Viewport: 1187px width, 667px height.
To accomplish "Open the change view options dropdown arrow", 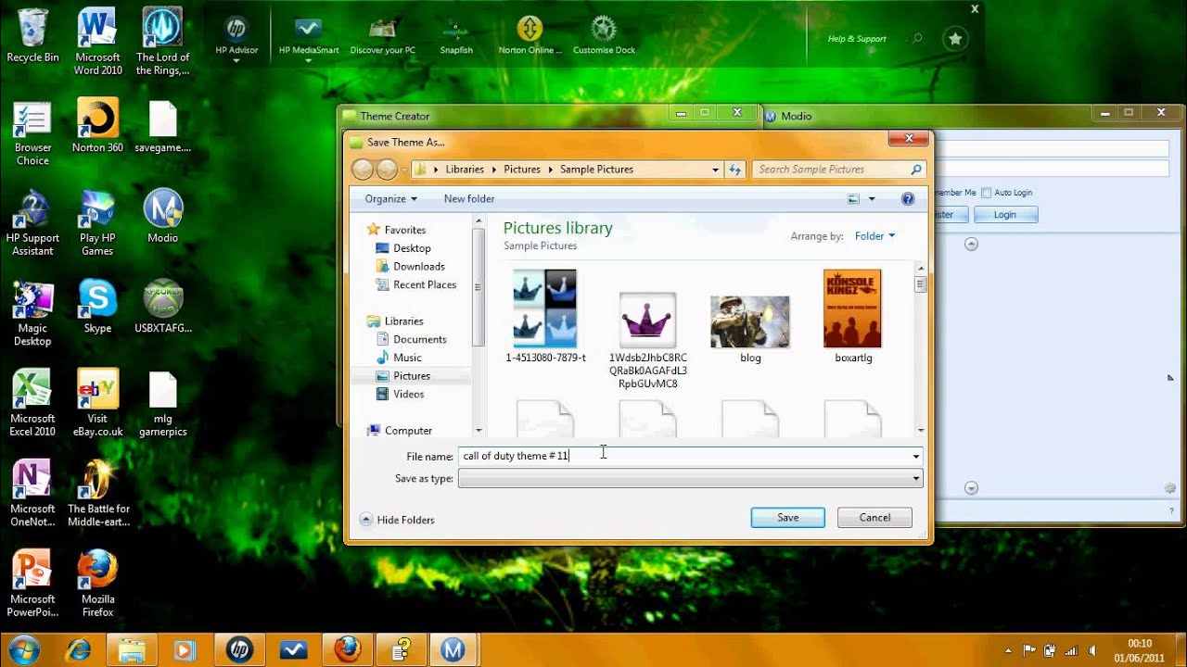I will tap(872, 199).
